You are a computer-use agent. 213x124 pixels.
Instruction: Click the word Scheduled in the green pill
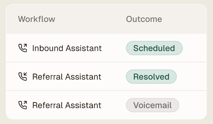click(154, 48)
